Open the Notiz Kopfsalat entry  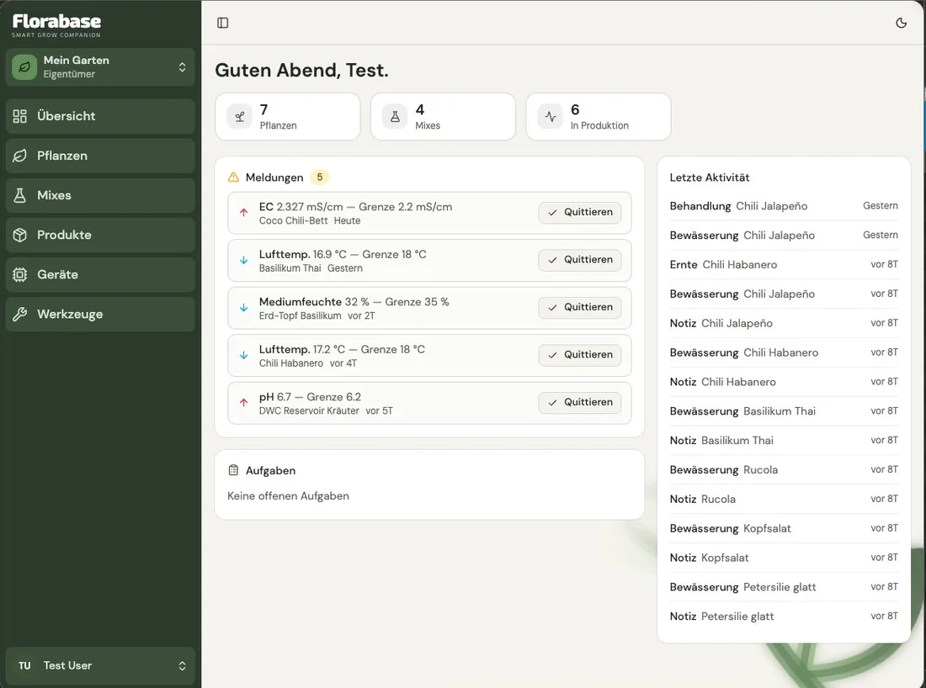784,558
